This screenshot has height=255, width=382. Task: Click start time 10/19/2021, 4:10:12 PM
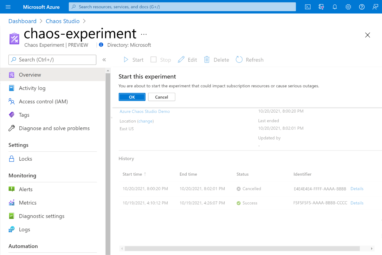[x=145, y=203]
